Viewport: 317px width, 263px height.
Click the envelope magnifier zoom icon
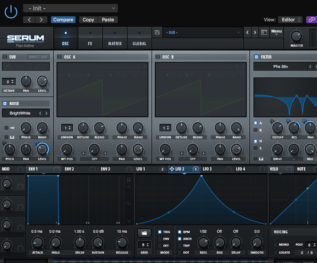pyautogui.click(x=128, y=203)
